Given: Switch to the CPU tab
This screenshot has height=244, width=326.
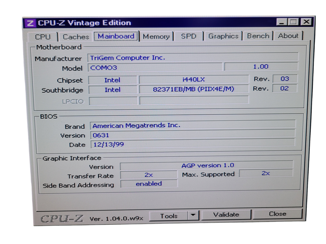Looking at the screenshot, I should pyautogui.click(x=43, y=37).
